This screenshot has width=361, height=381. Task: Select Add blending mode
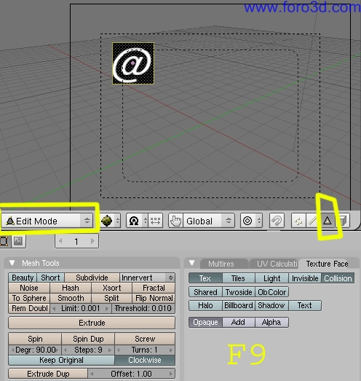click(x=239, y=323)
